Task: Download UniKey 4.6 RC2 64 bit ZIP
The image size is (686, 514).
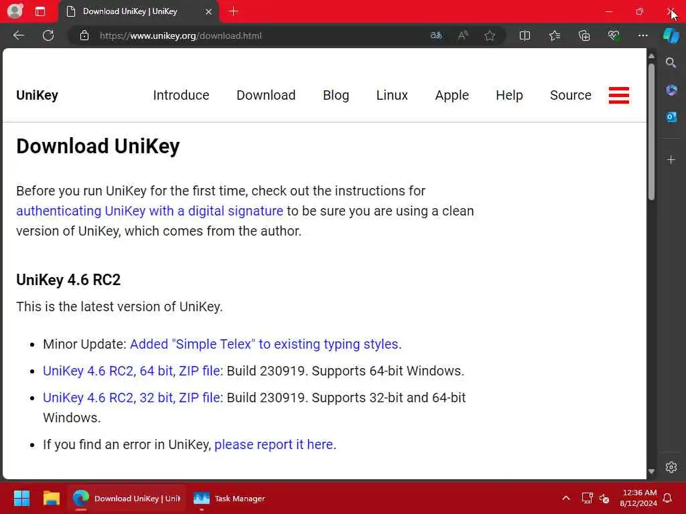Action: pos(131,371)
